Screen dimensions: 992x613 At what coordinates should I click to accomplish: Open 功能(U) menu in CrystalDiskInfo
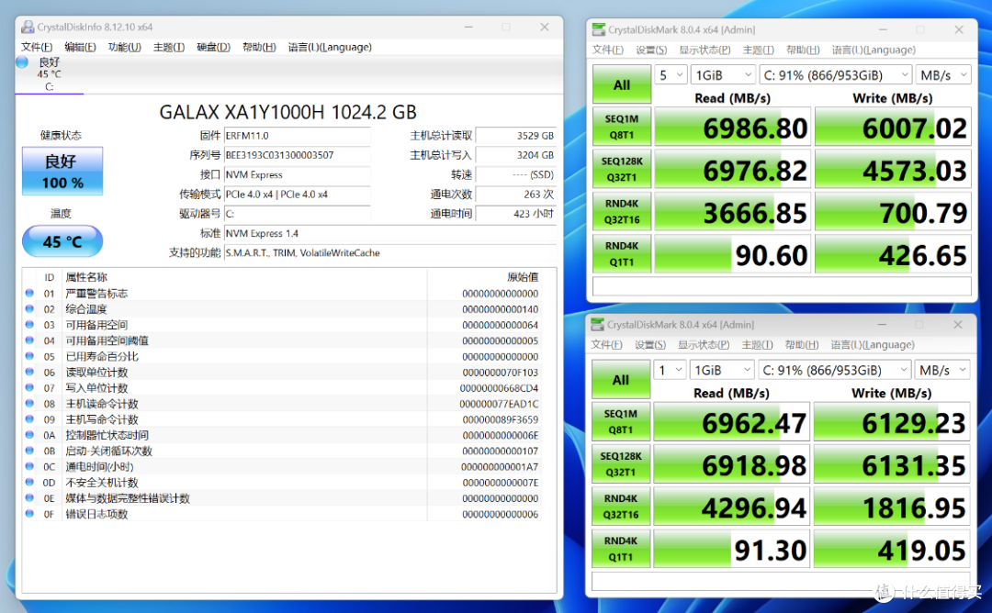click(x=124, y=48)
